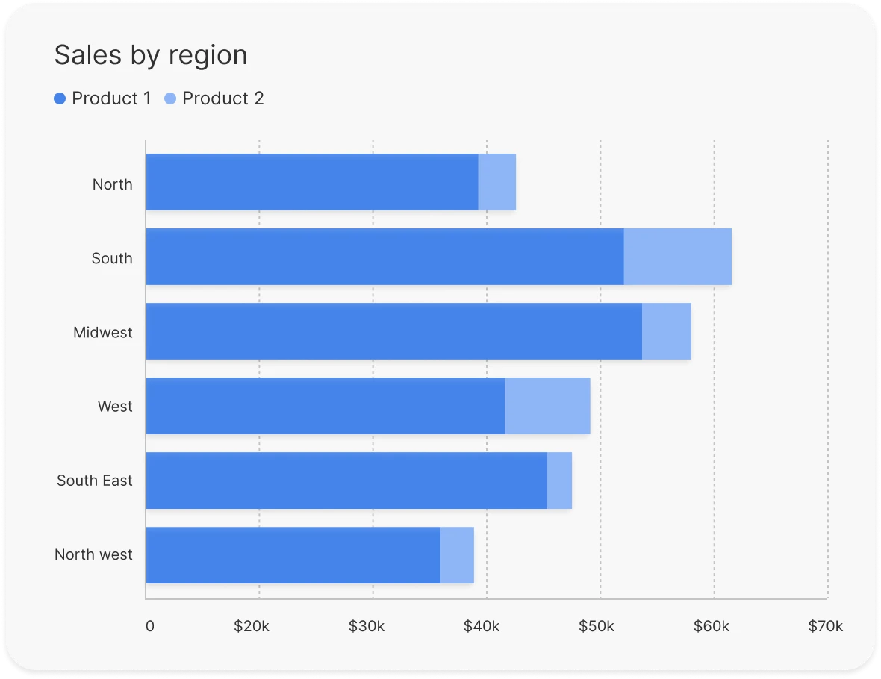The height and width of the screenshot is (679, 881).
Task: Toggle the Product 1 legend label
Action: pos(111,98)
